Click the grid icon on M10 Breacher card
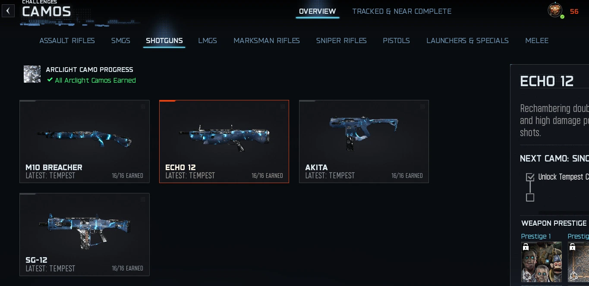The width and height of the screenshot is (589, 286). (143, 106)
